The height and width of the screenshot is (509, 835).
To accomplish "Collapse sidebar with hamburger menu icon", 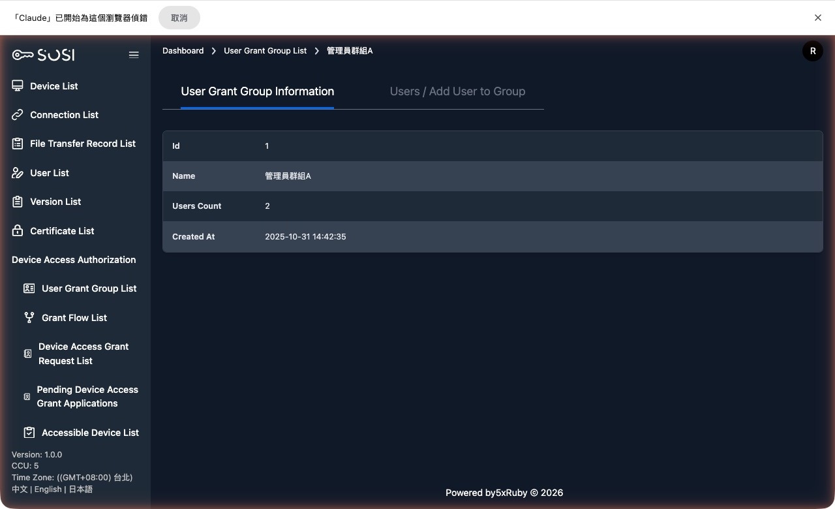I will [x=134, y=55].
